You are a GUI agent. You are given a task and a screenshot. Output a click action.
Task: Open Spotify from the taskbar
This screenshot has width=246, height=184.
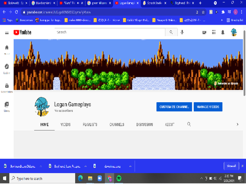(x=119, y=178)
